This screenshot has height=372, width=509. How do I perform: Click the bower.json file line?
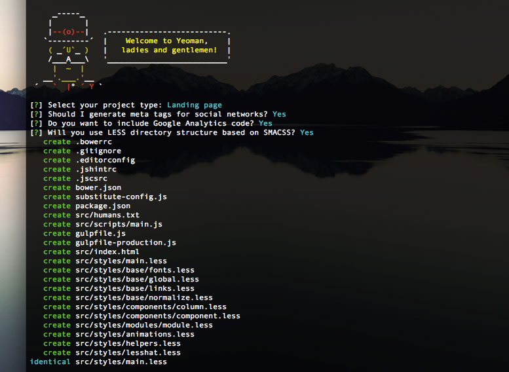[98, 187]
